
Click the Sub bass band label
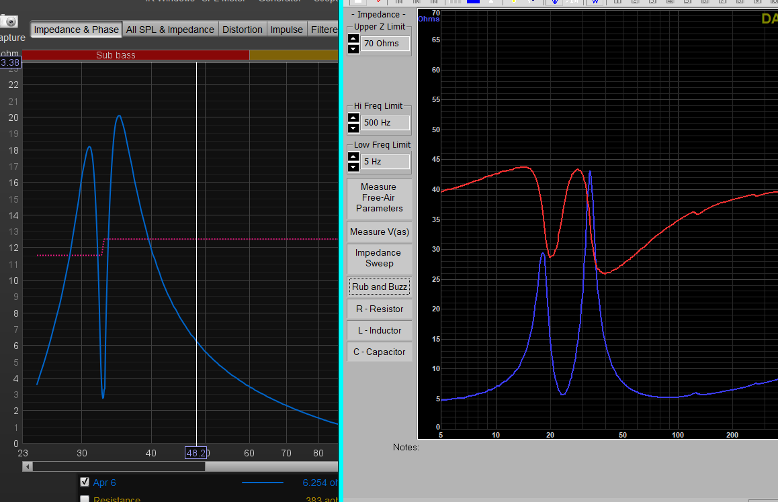(x=116, y=55)
